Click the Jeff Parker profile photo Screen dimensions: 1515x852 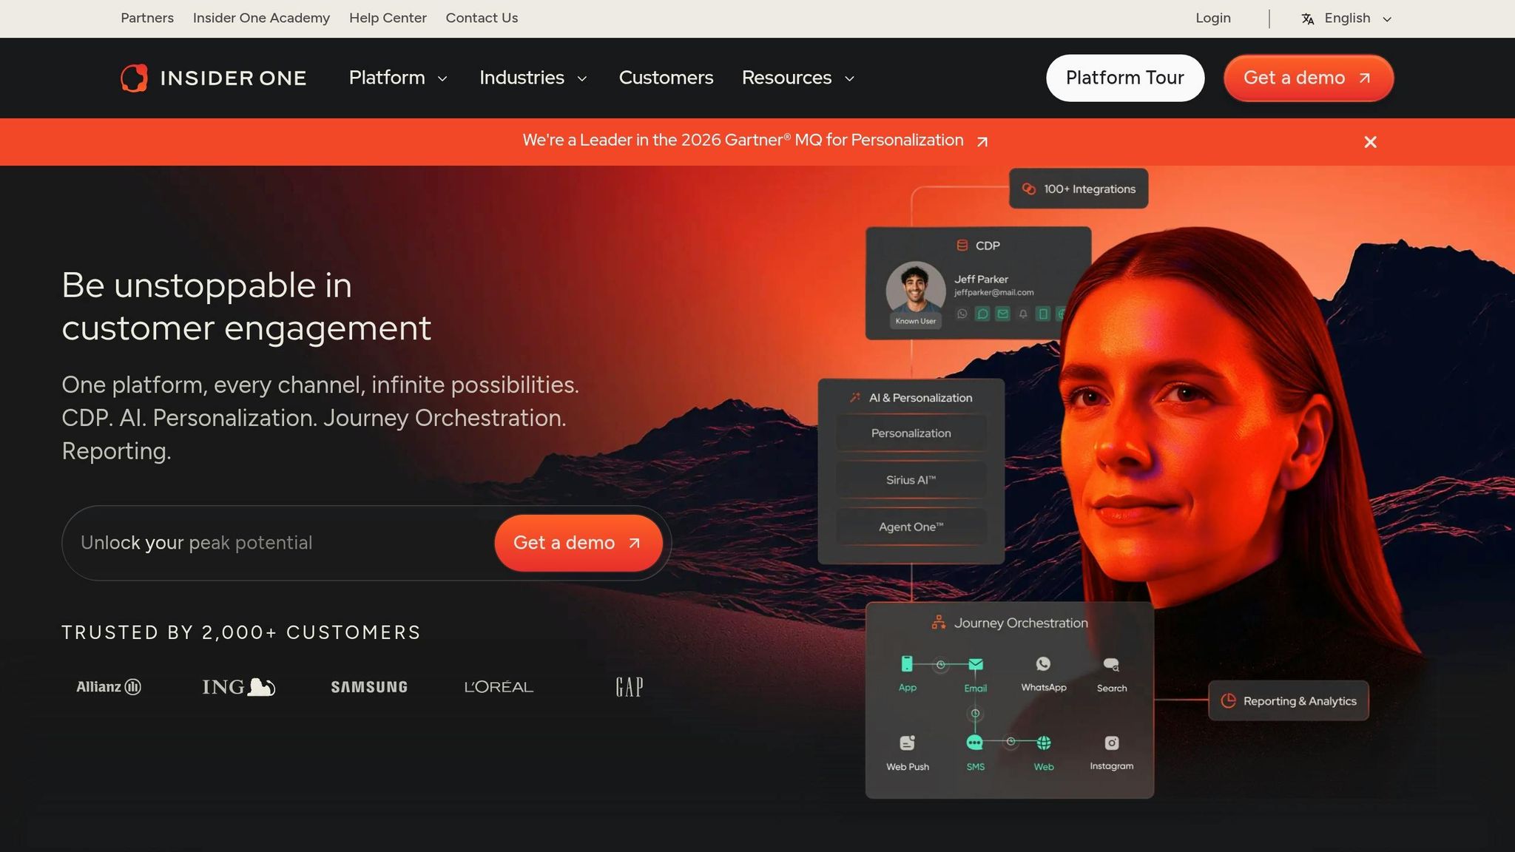[915, 290]
